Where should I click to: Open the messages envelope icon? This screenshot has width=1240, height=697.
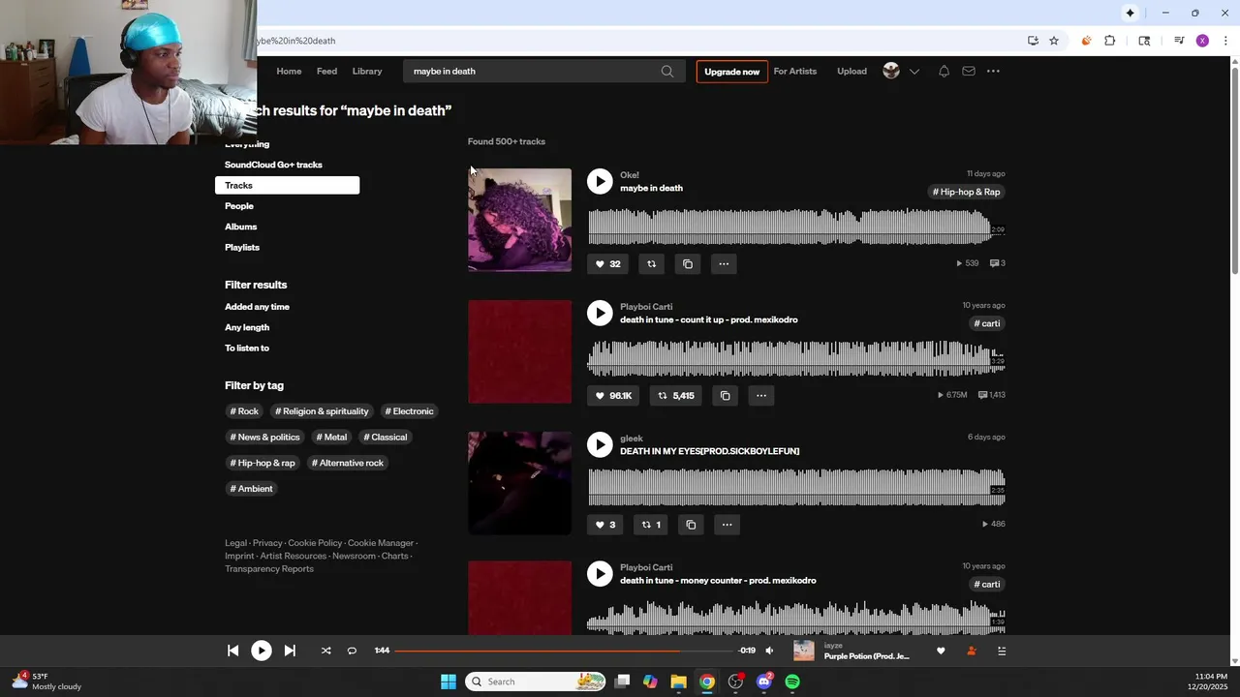(x=969, y=72)
